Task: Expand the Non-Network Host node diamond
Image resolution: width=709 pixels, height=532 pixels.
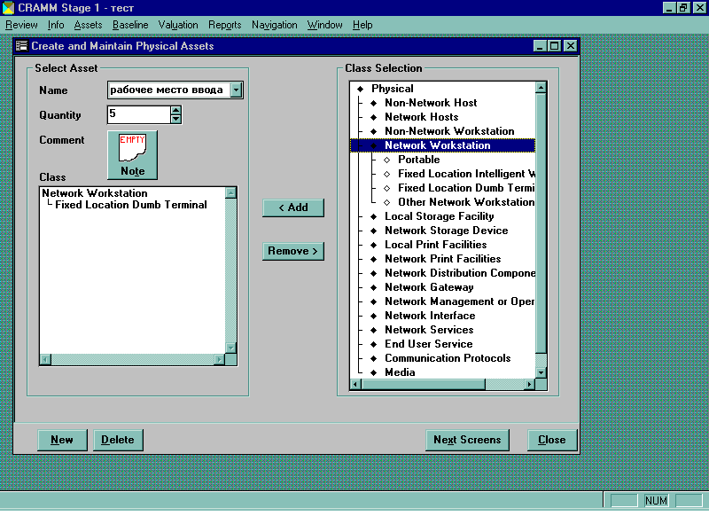Action: click(373, 103)
